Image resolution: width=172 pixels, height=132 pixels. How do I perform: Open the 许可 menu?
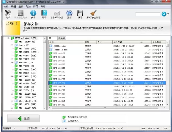pyautogui.click(x=35, y=7)
